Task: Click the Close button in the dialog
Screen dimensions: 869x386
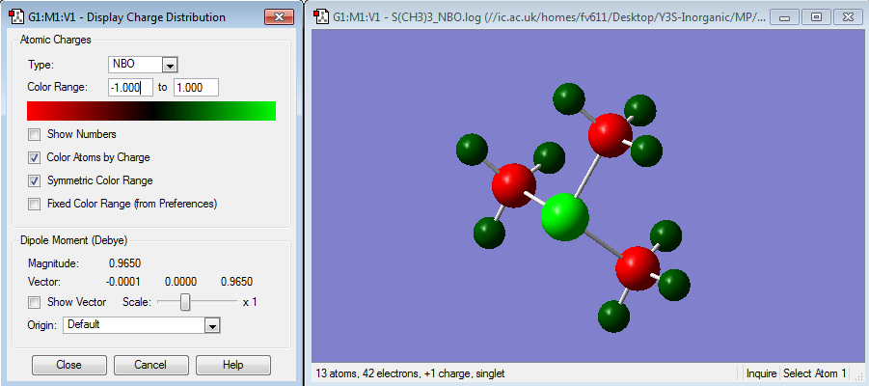Action: tap(68, 365)
